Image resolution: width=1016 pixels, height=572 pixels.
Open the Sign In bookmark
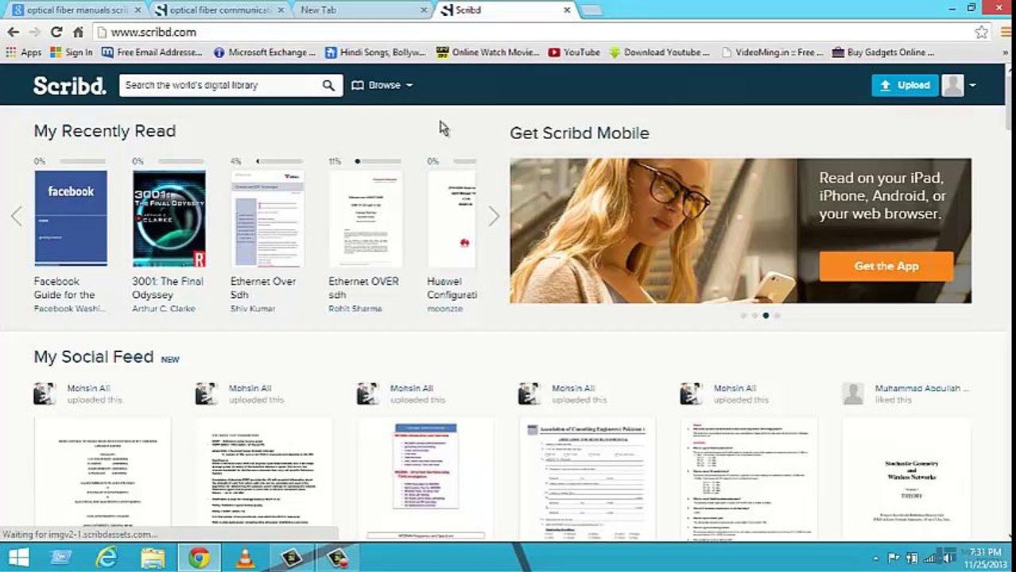coord(72,52)
